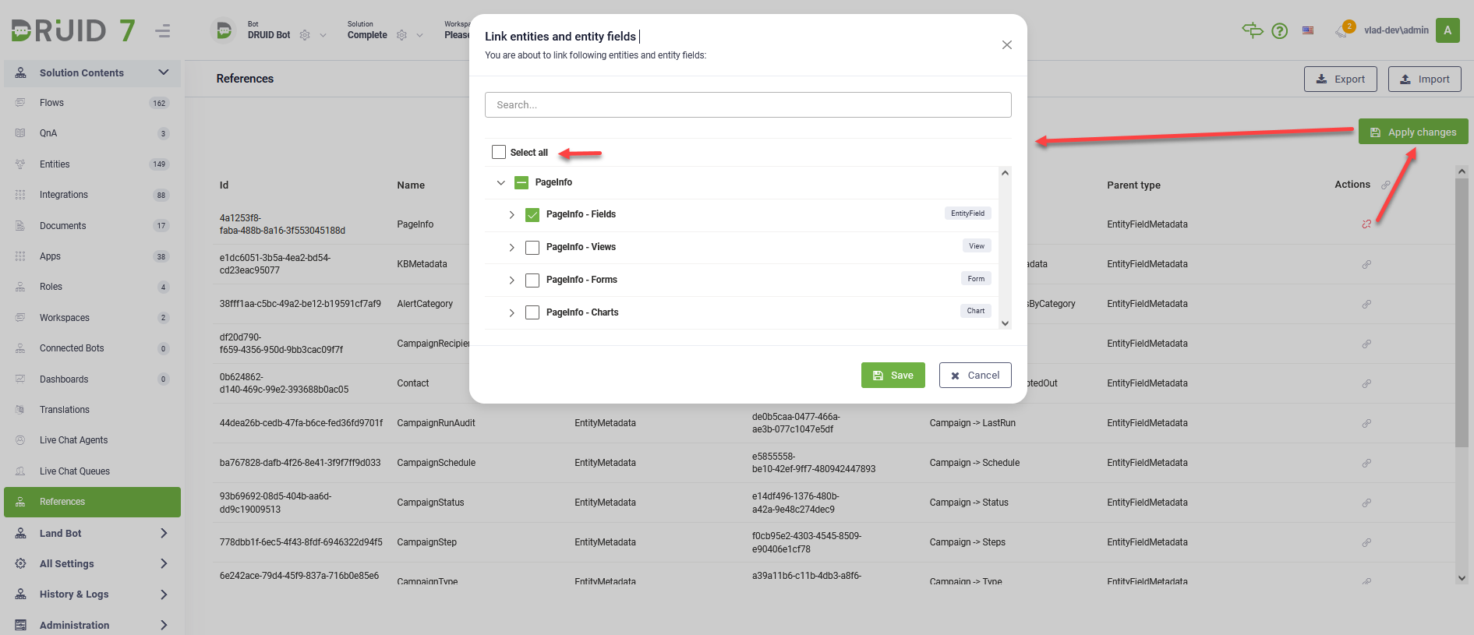Click the help question mark icon

click(x=1279, y=31)
